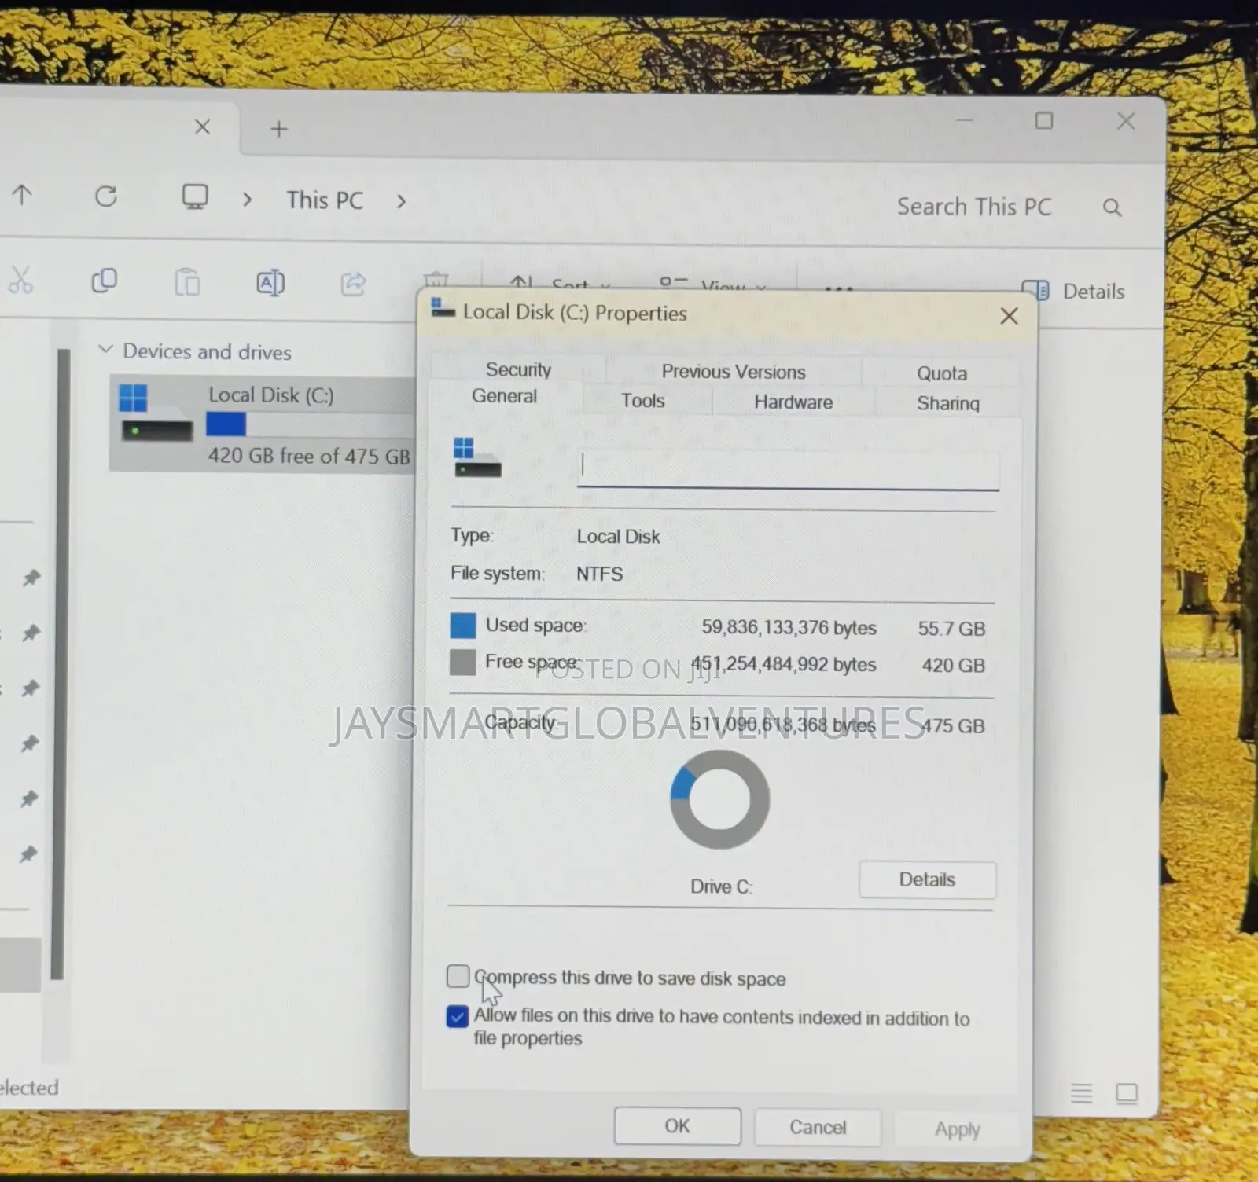Switch to the large thumbnails view icon
Viewport: 1258px width, 1182px height.
pyautogui.click(x=1127, y=1093)
